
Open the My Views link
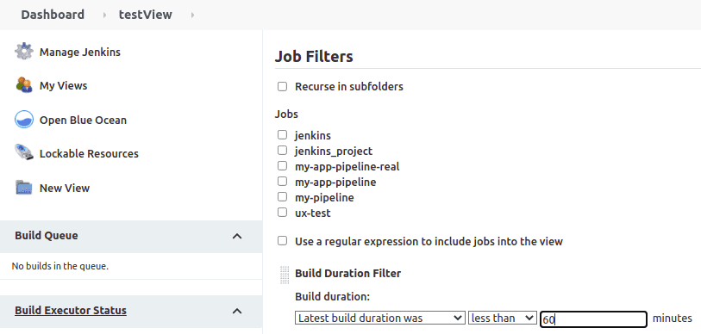pos(64,86)
